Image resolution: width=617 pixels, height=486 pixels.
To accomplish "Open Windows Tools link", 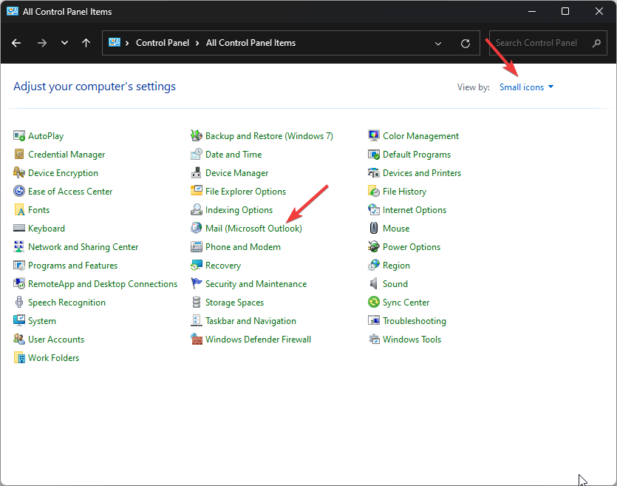I will click(412, 340).
